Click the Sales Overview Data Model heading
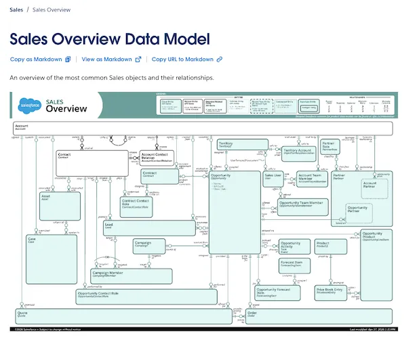The image size is (404, 341). (x=110, y=39)
